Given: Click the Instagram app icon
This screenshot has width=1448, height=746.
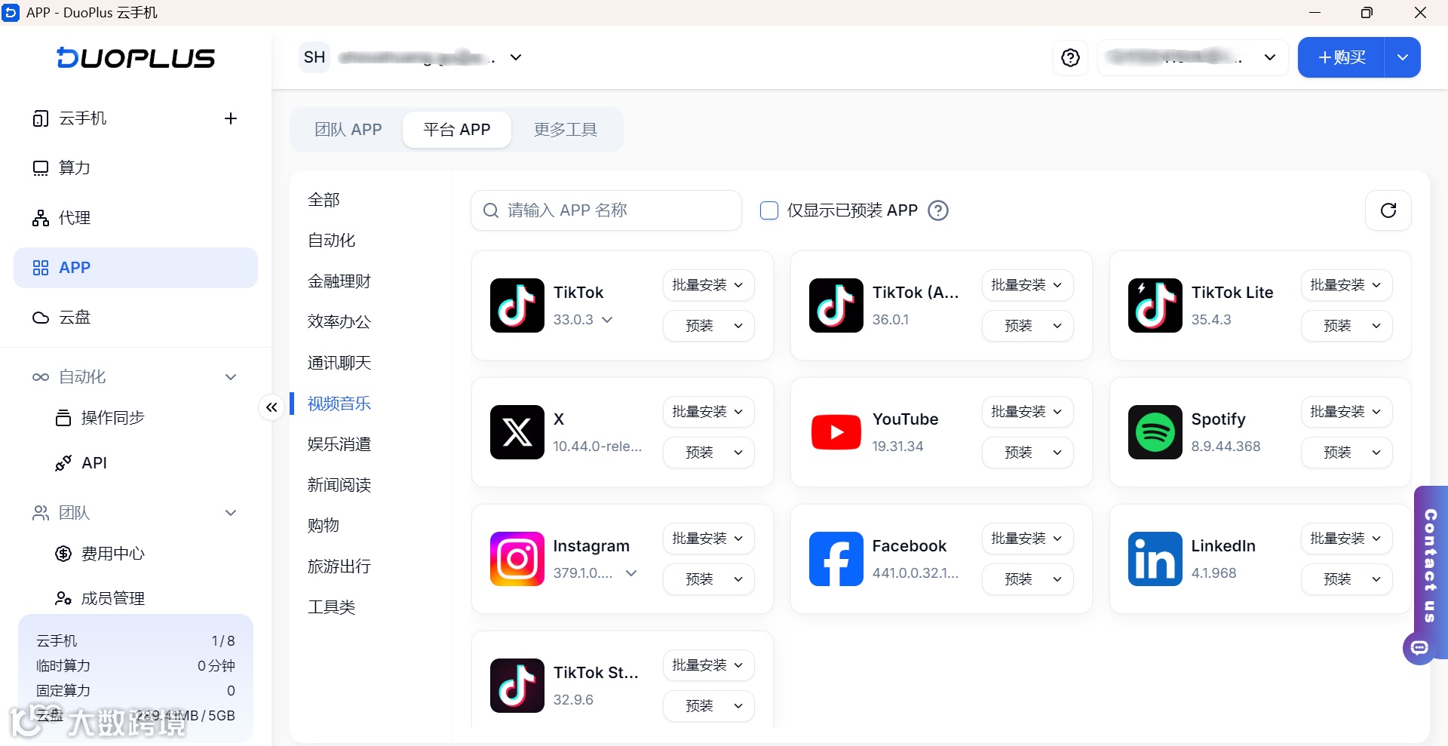Looking at the screenshot, I should pos(517,559).
